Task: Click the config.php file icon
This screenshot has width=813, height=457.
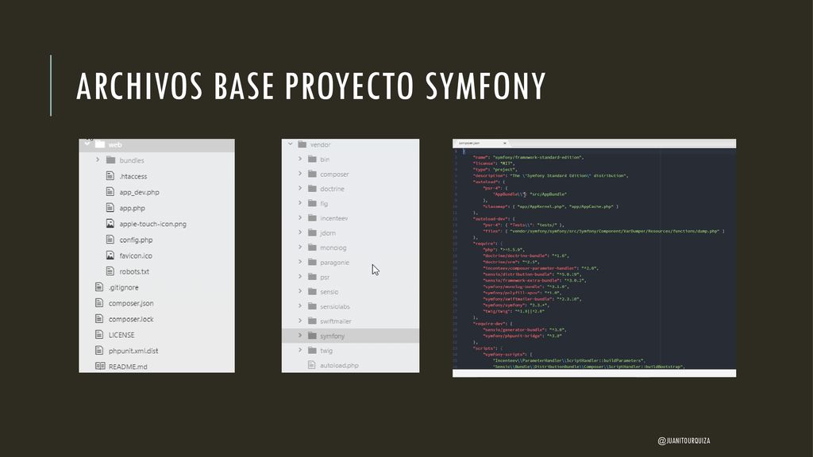Action: 110,240
